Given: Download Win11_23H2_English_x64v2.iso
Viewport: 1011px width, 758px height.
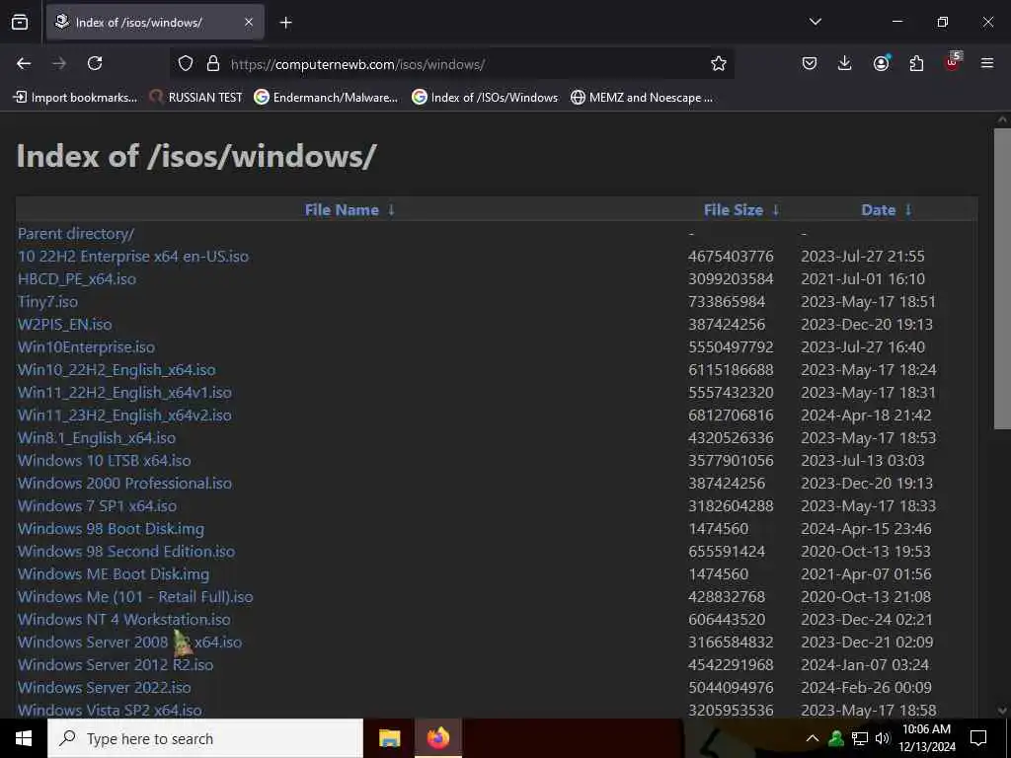Looking at the screenshot, I should pyautogui.click(x=124, y=416).
